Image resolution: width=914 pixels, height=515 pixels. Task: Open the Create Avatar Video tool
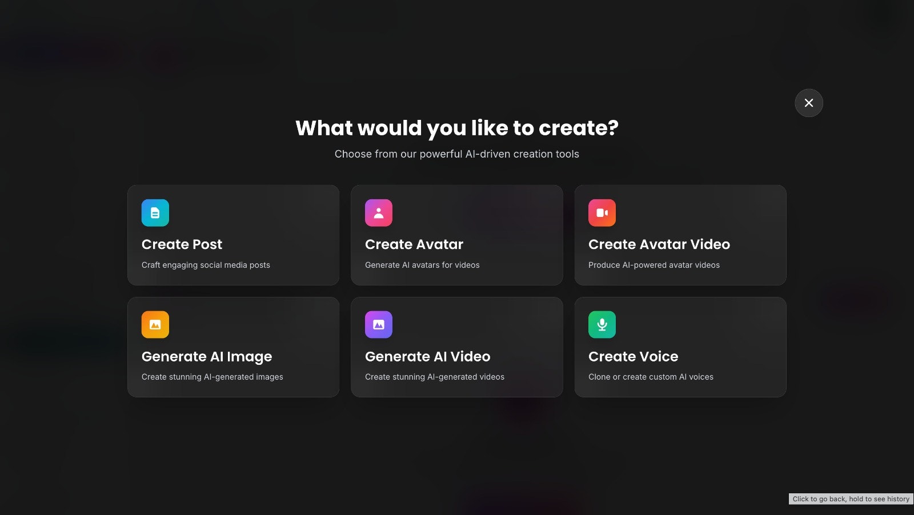coord(680,235)
